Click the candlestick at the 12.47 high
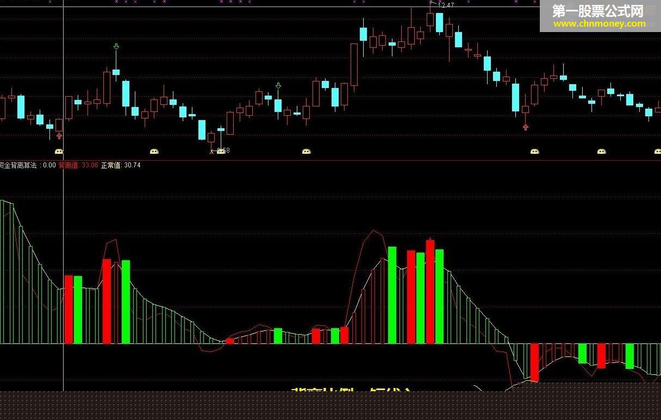Screen dimensions: 661x420 431,18
